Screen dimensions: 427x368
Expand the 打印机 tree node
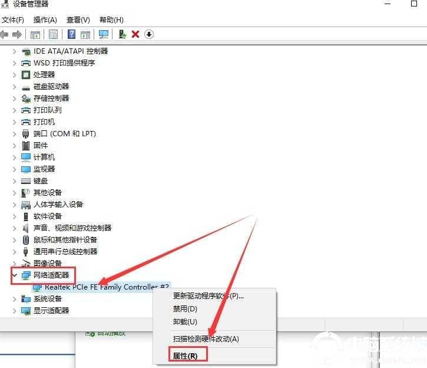tap(15, 122)
